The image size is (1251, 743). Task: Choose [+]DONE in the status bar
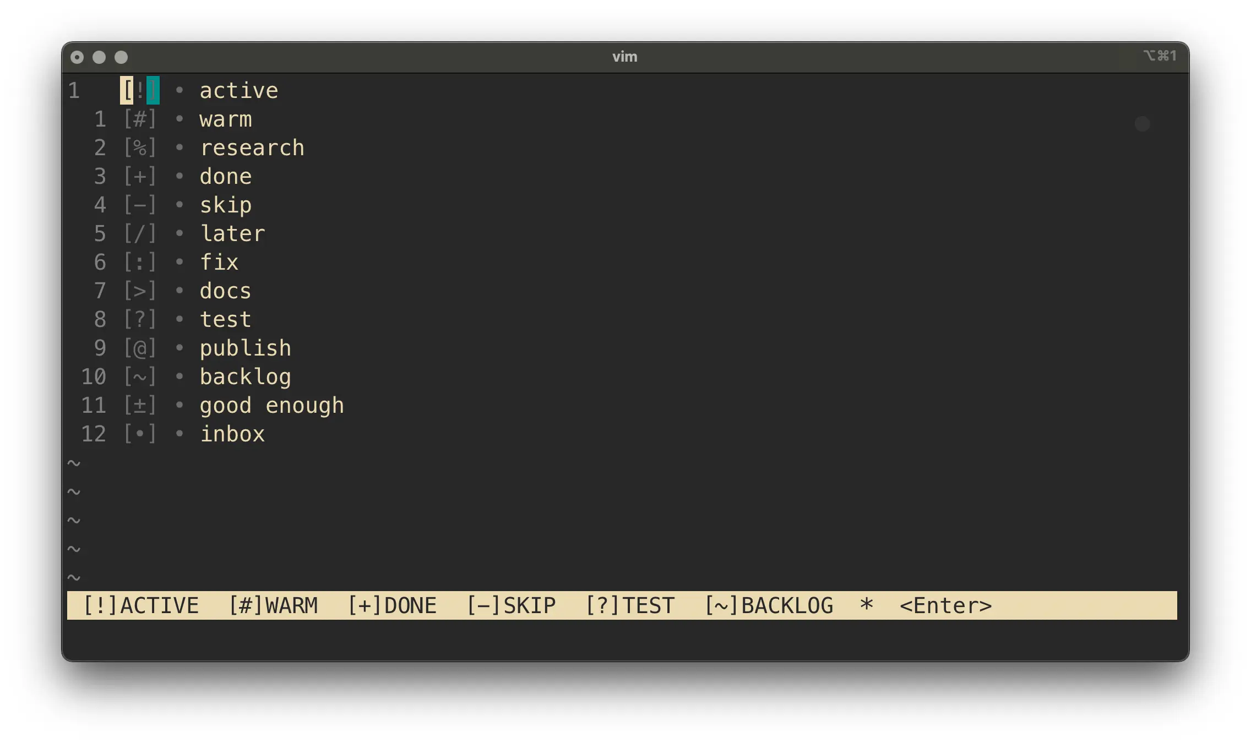[392, 605]
